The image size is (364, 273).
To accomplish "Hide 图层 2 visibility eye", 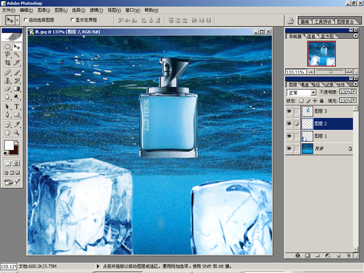I will coord(289,123).
